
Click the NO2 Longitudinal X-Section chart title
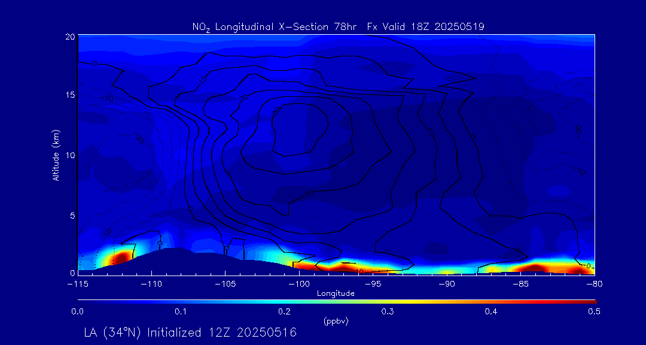coord(338,26)
